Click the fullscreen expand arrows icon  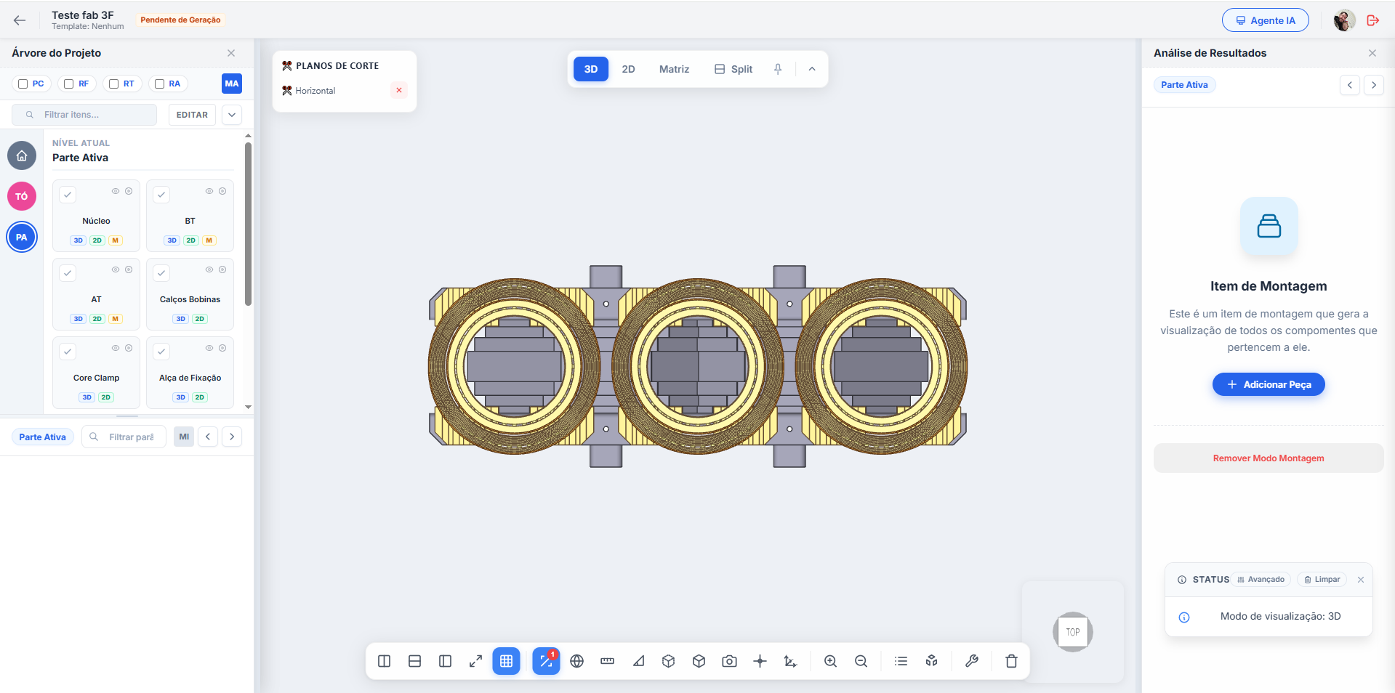[476, 661]
